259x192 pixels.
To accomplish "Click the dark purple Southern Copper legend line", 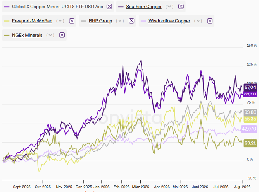I will pos(121,7).
